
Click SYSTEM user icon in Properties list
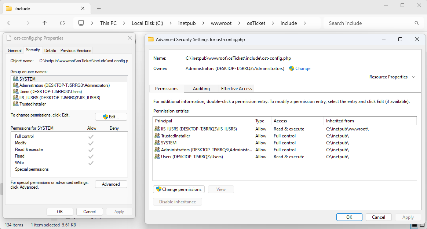pyautogui.click(x=15, y=79)
